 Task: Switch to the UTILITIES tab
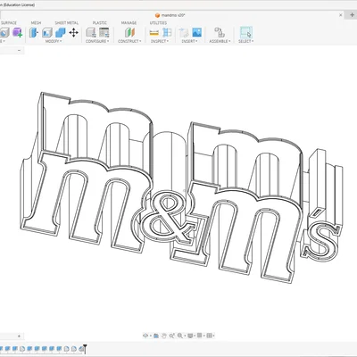click(158, 23)
